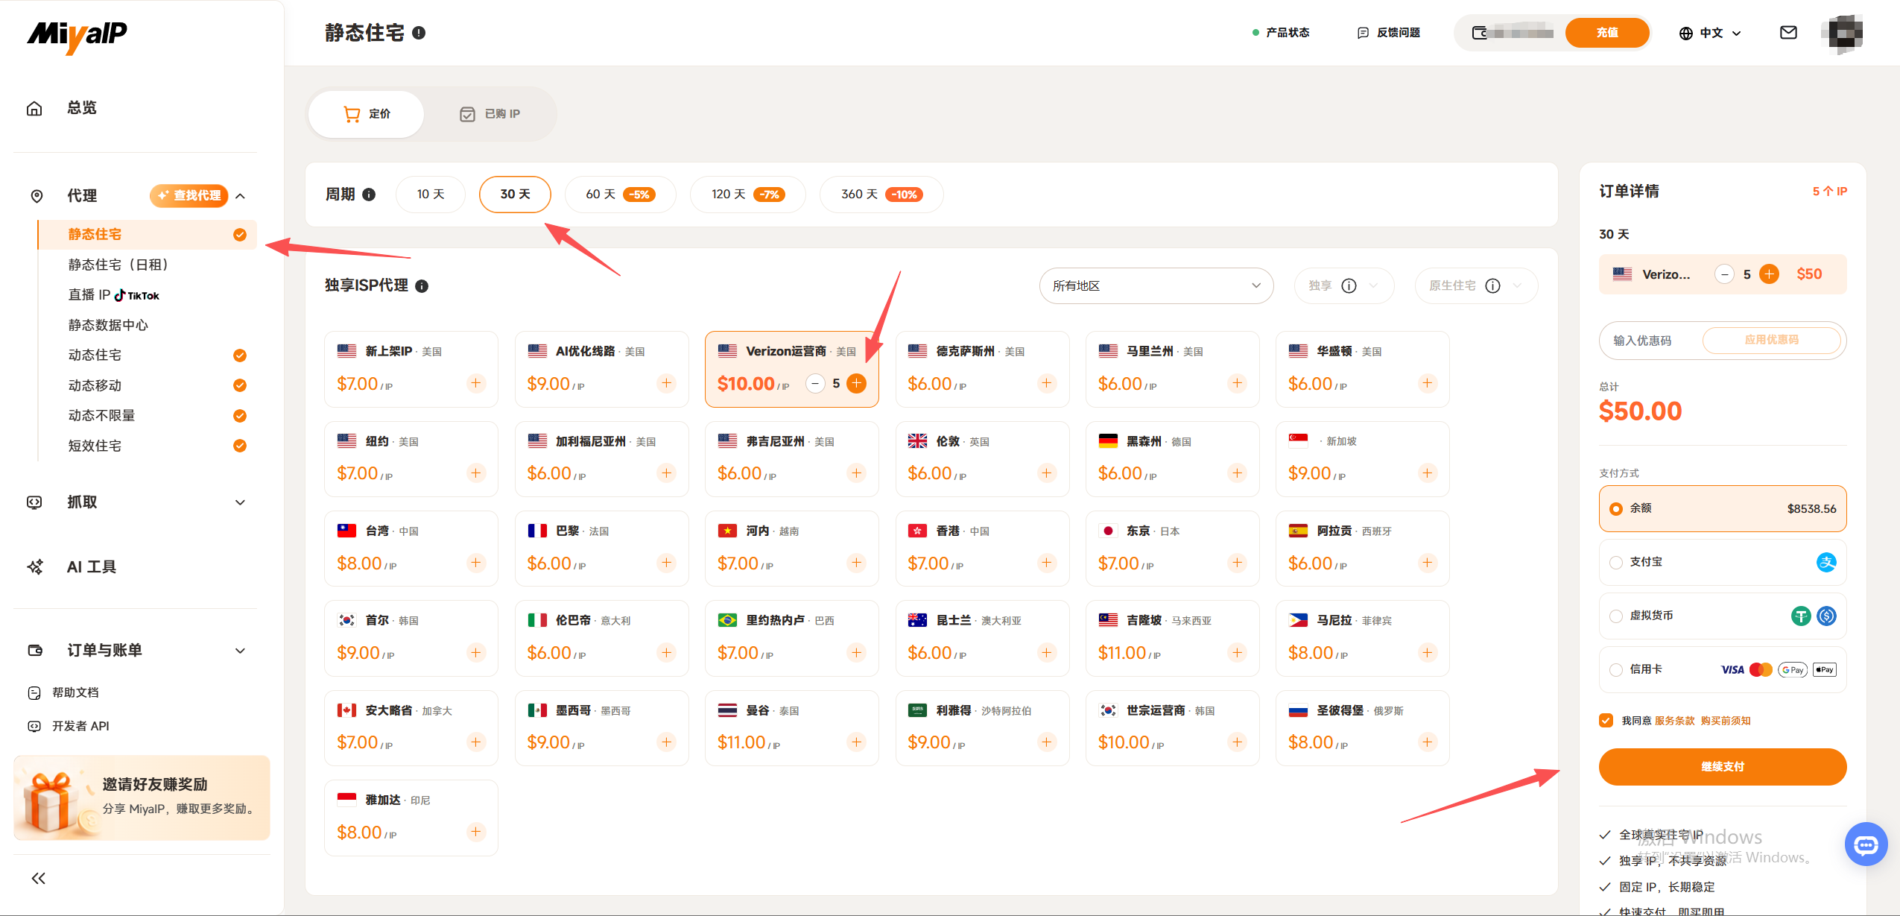Open the 独享 filter dropdown
The height and width of the screenshot is (916, 1900).
[x=1343, y=285]
